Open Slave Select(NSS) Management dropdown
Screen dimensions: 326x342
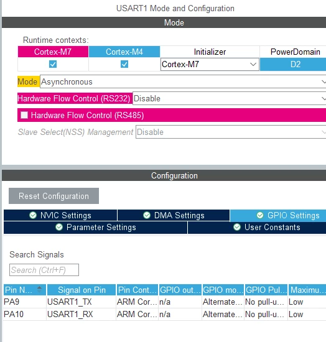[231, 132]
